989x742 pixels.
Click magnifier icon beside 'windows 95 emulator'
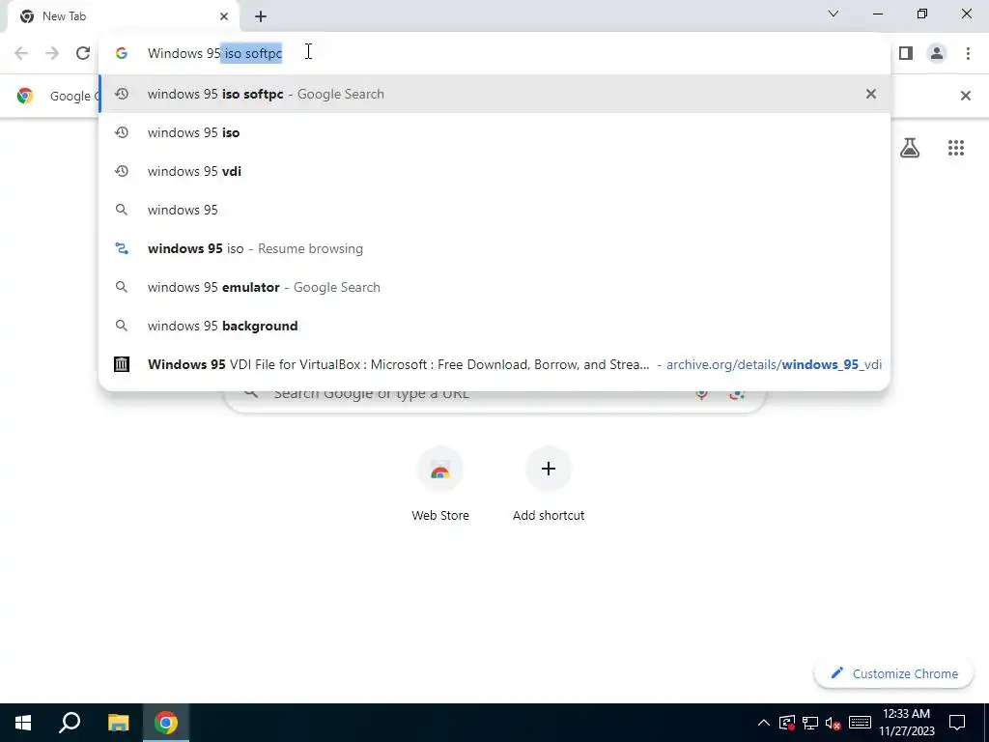[x=122, y=287]
